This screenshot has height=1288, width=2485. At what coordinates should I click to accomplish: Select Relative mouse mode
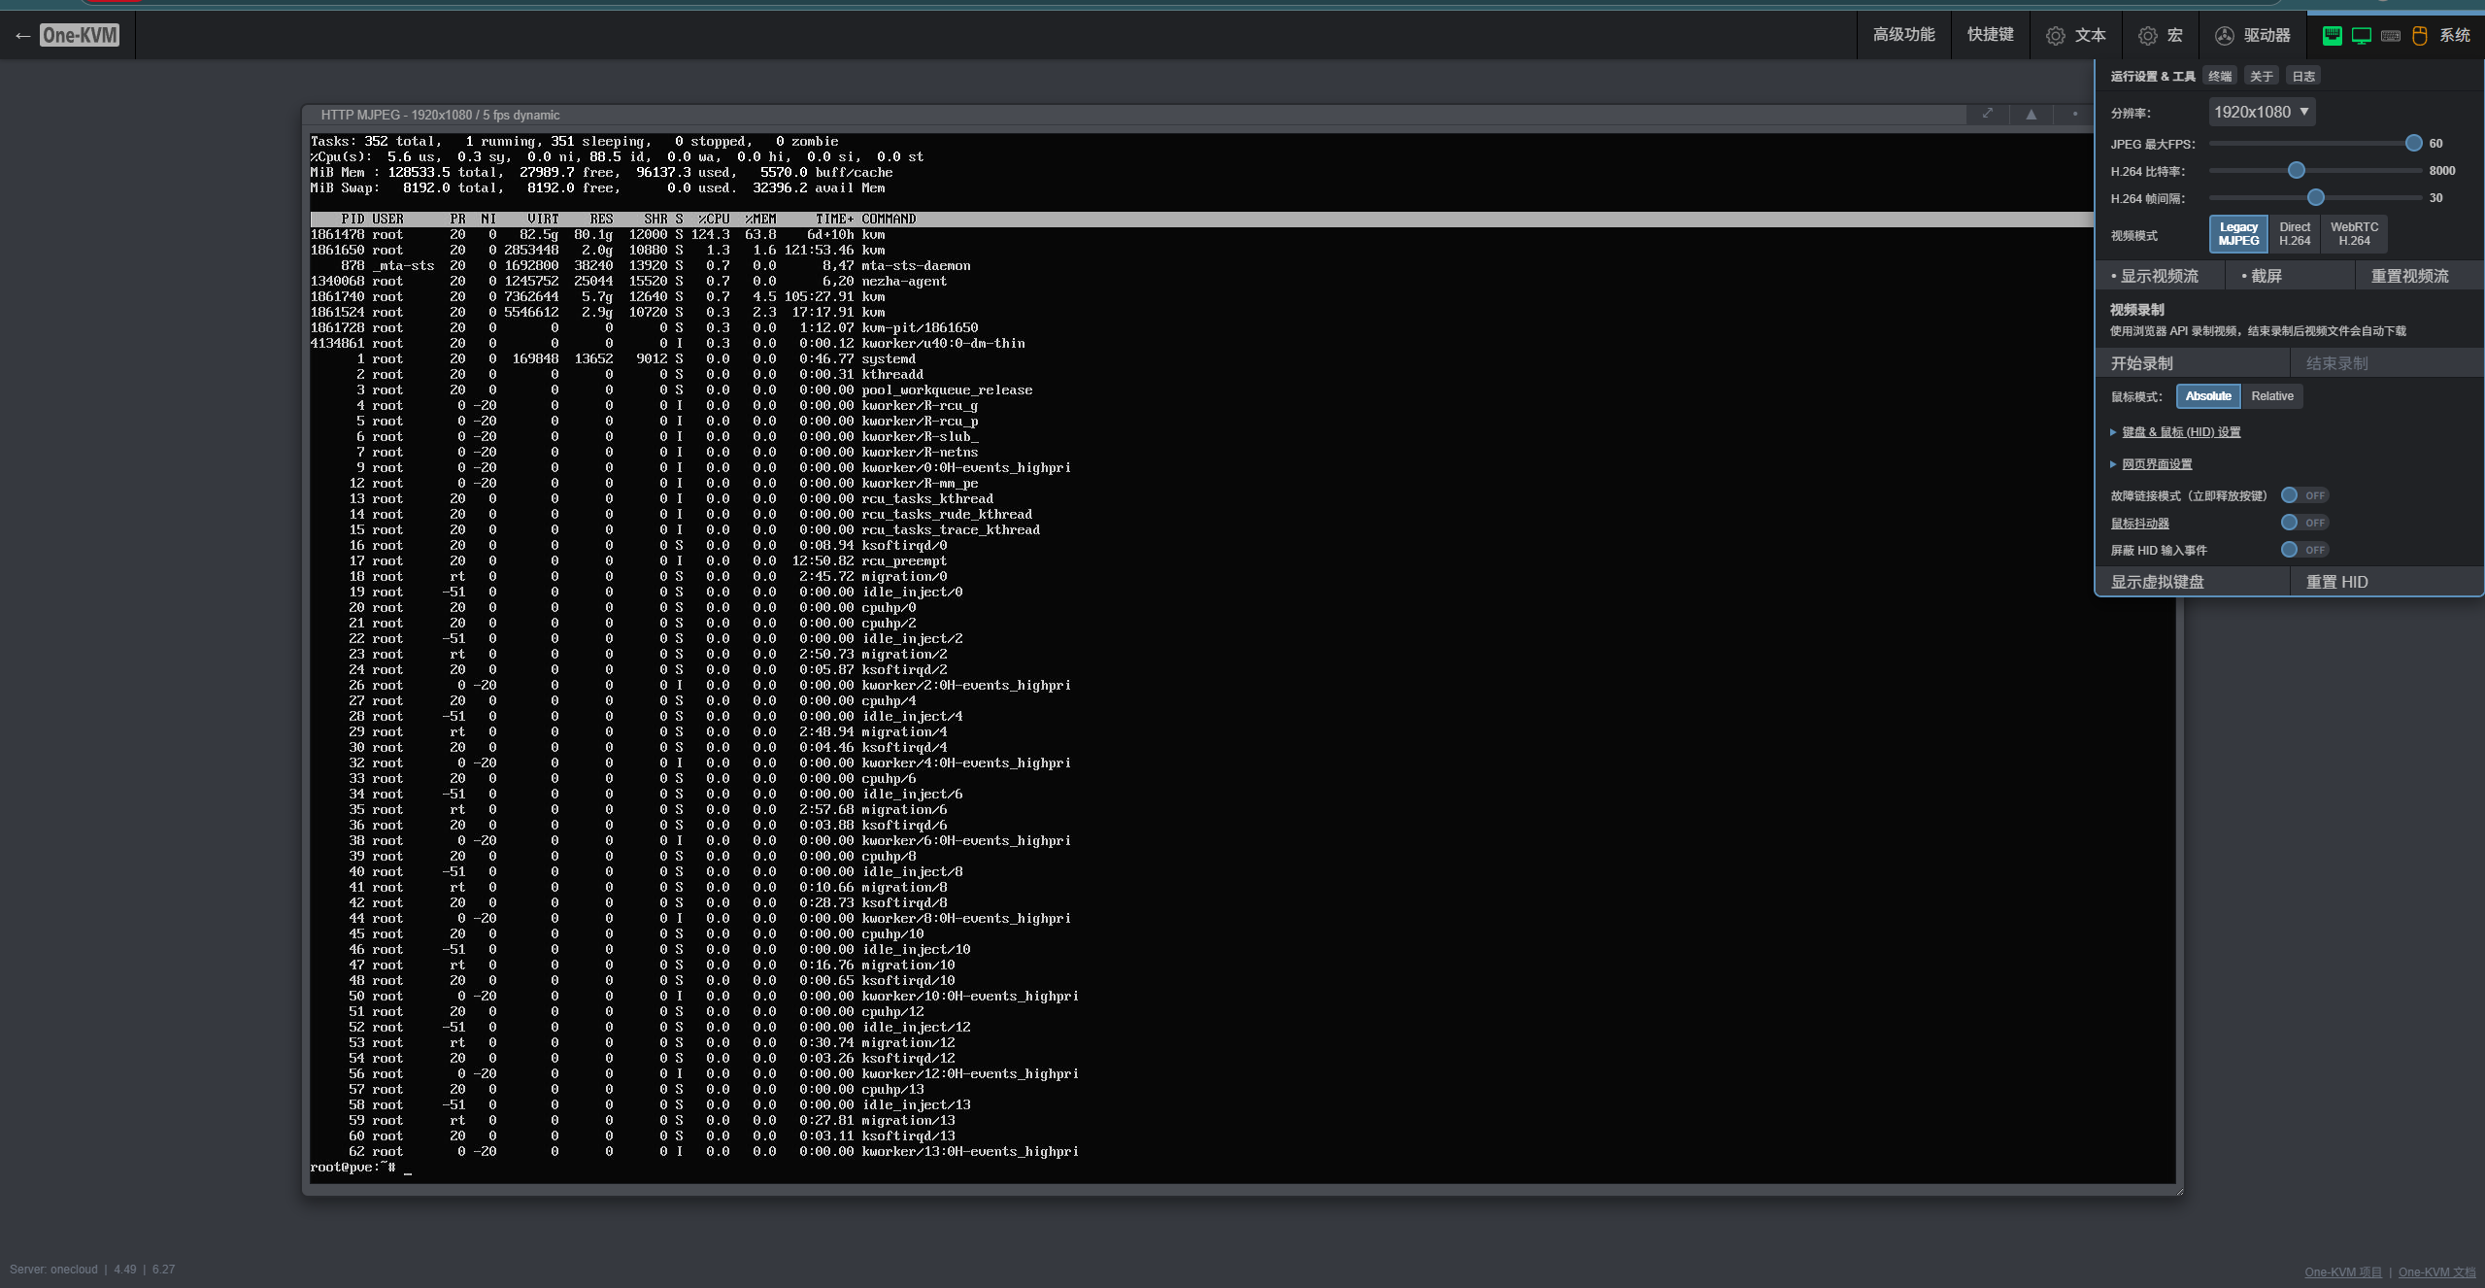(x=2271, y=396)
